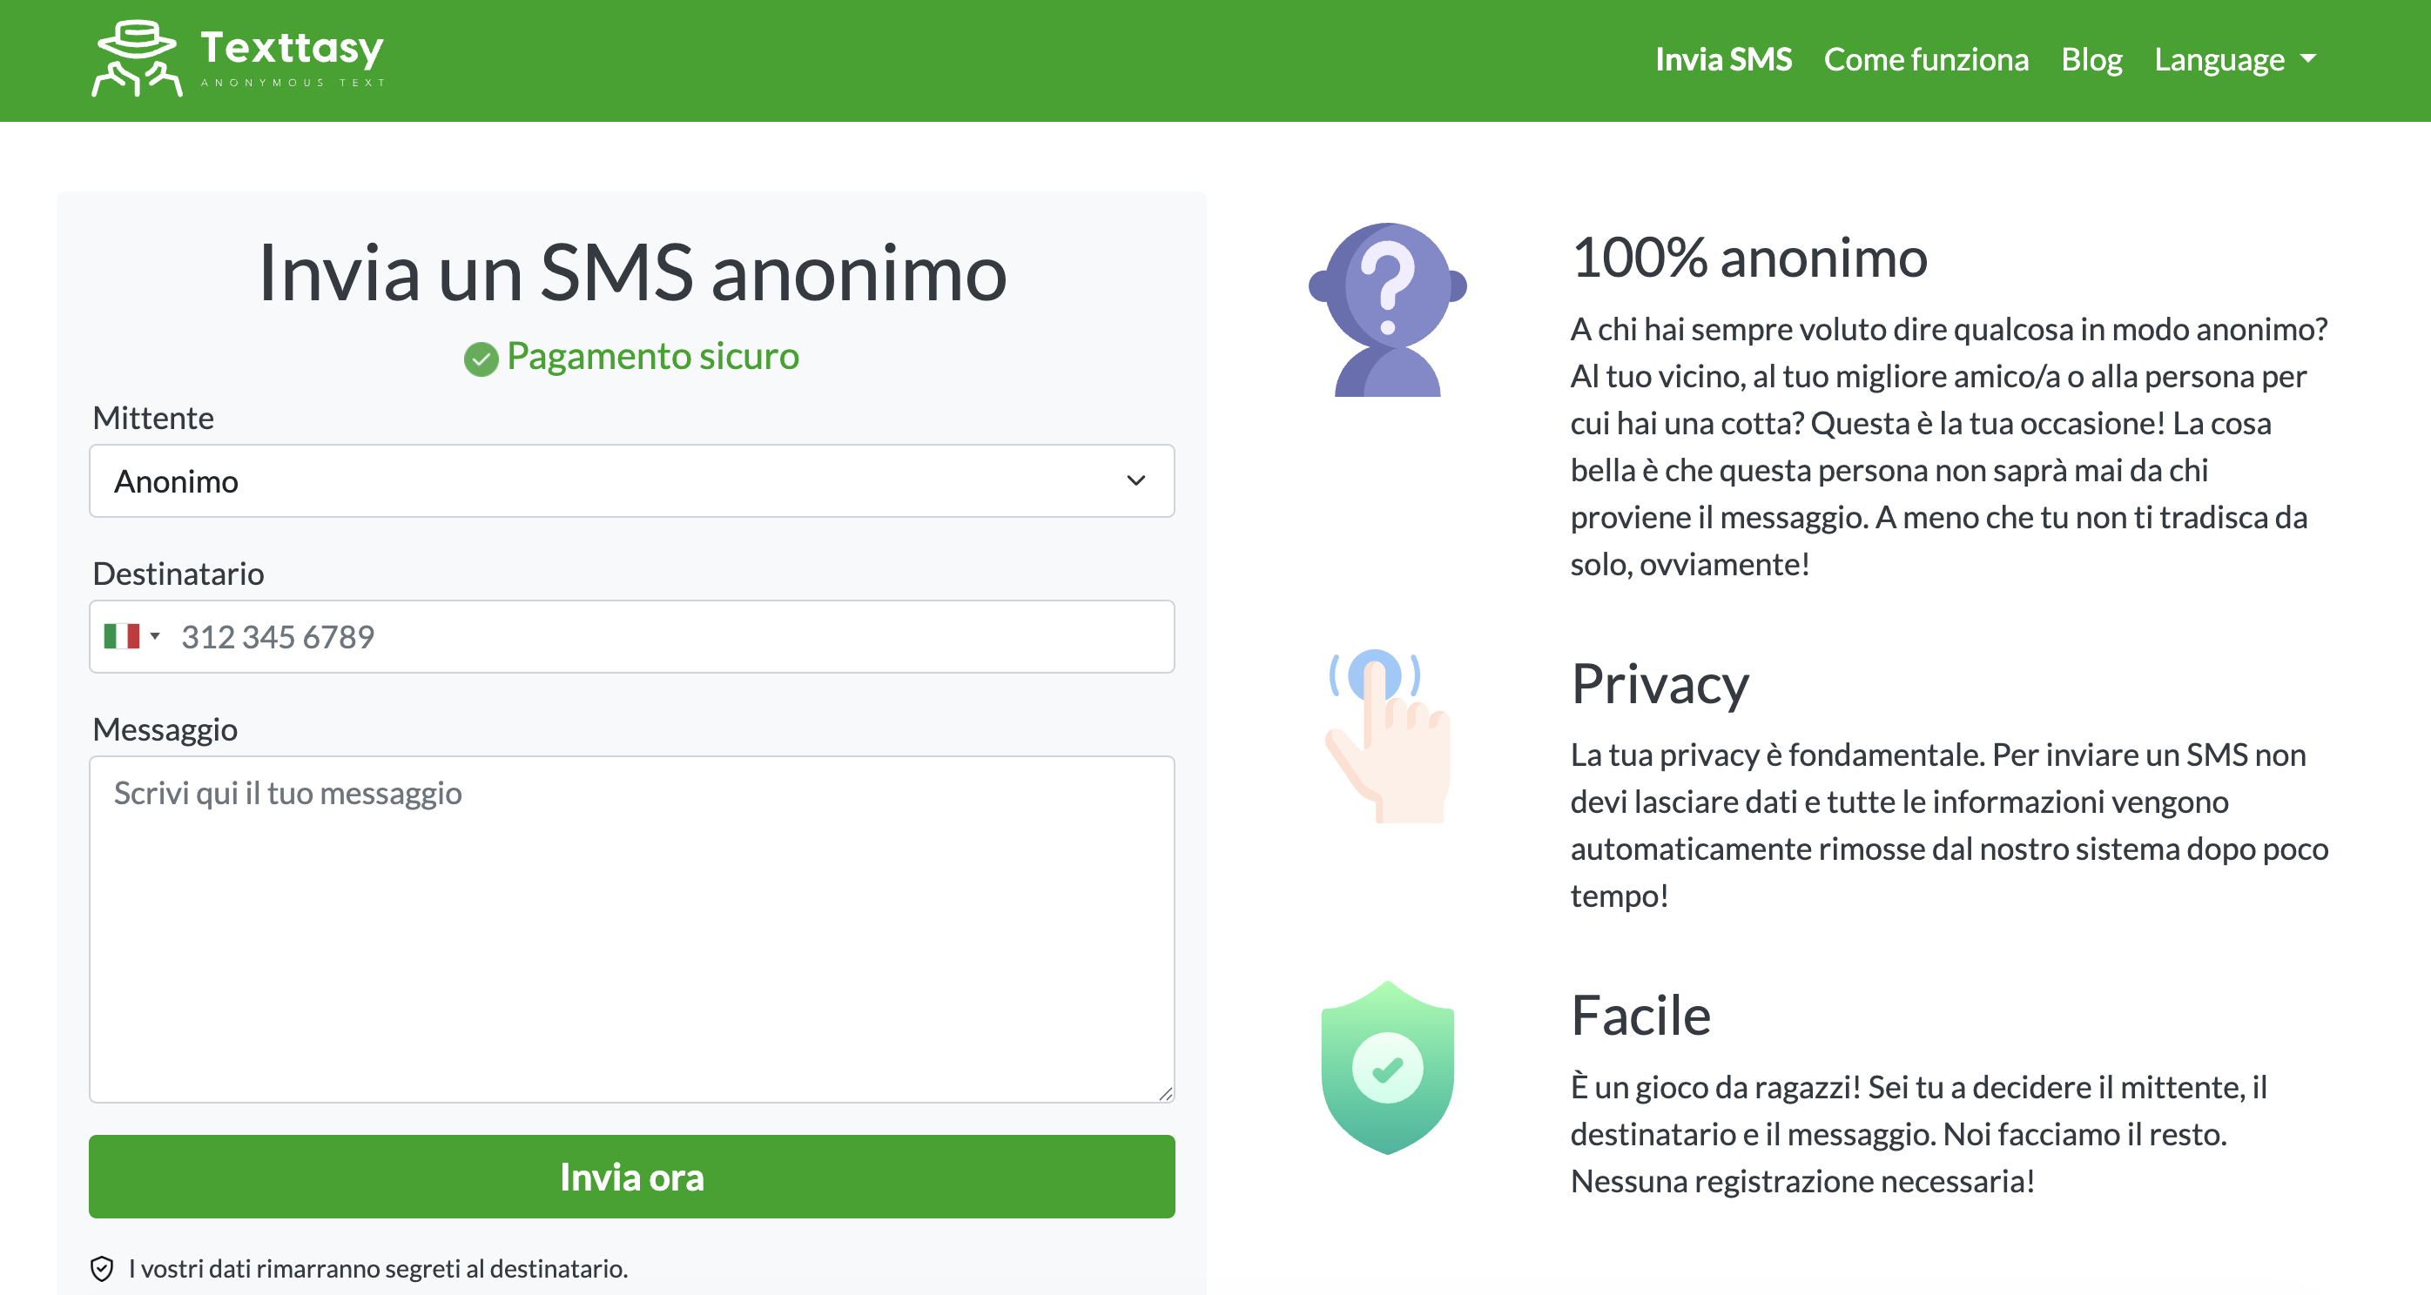Click the Italian flag icon
2431x1295 pixels.
[122, 637]
